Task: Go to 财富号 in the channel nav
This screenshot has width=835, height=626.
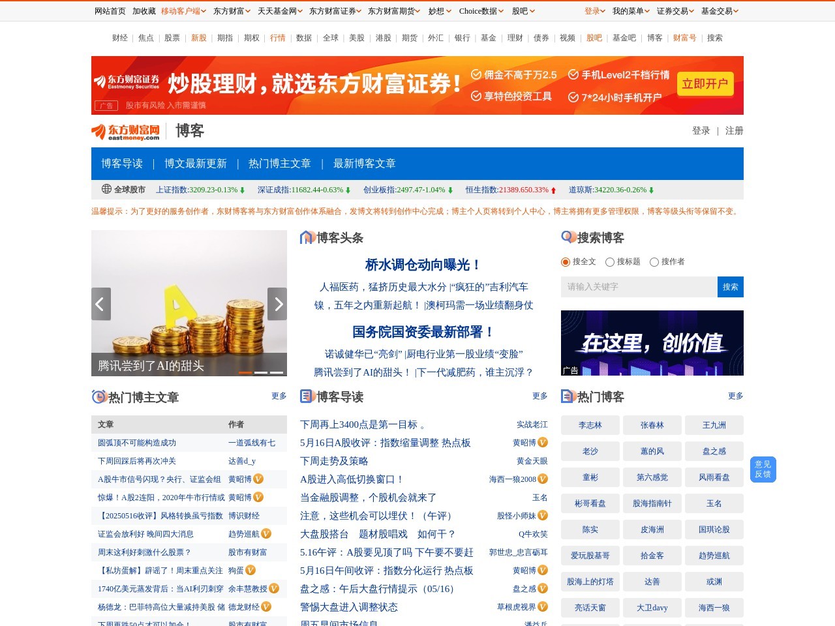Action: pyautogui.click(x=685, y=38)
